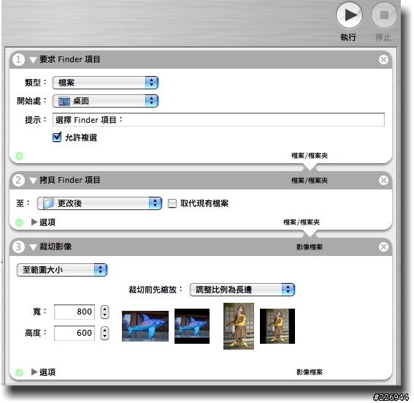Collapse the 拷貝 Finder 項目 action
This screenshot has width=414, height=403.
[33, 181]
